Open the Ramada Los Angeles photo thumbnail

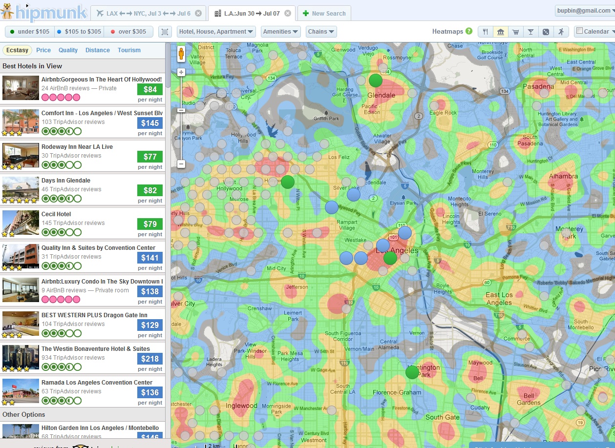click(21, 391)
